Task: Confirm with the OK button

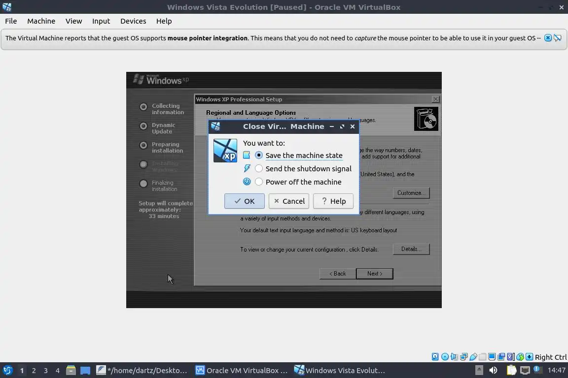Action: 245,201
